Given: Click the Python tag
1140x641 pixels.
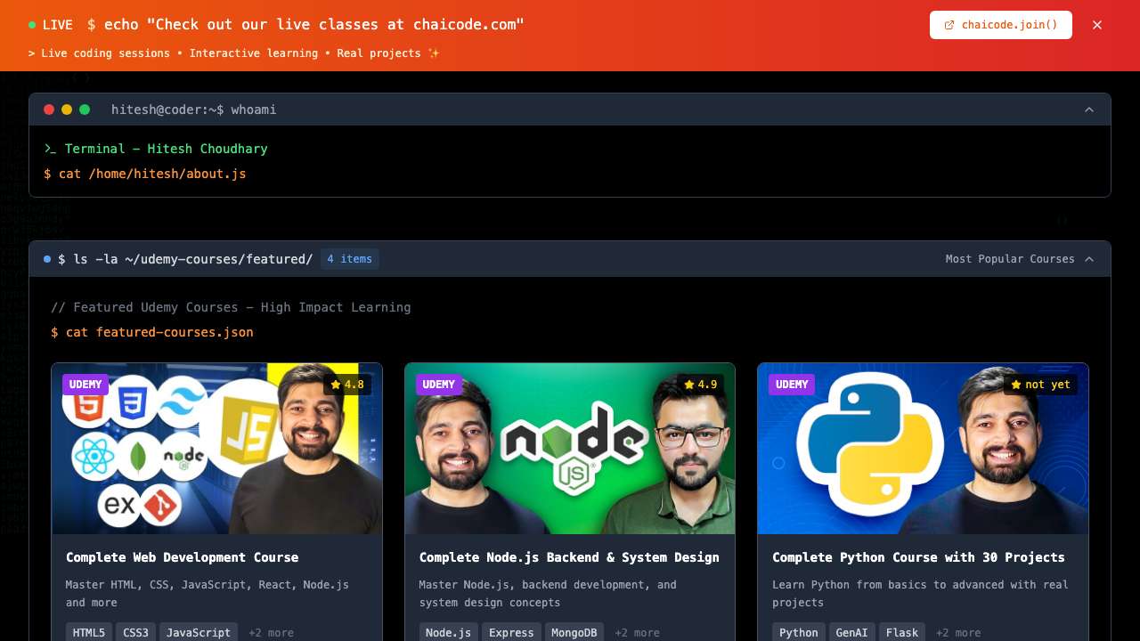Looking at the screenshot, I should (799, 632).
